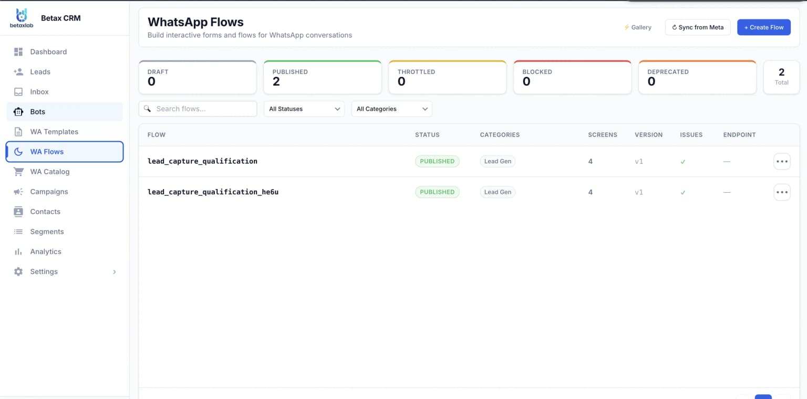Click the Dashboard grid icon
The width and height of the screenshot is (807, 399).
18,51
